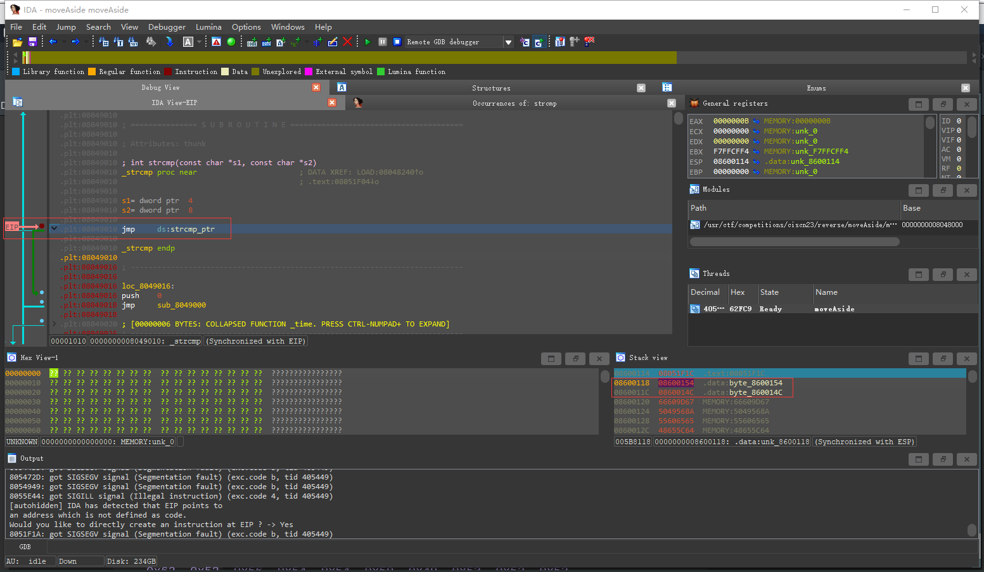Open the Lumina menu
The width and height of the screenshot is (984, 572).
click(208, 27)
